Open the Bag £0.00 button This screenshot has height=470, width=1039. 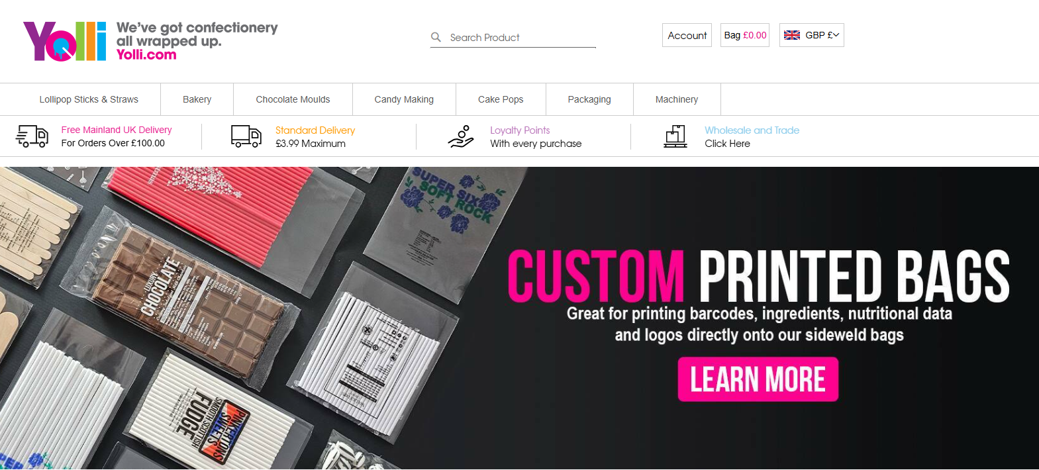pos(745,35)
